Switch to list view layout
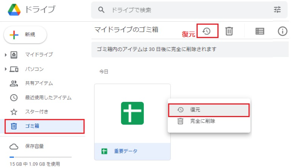291x168 pixels. click(260, 31)
